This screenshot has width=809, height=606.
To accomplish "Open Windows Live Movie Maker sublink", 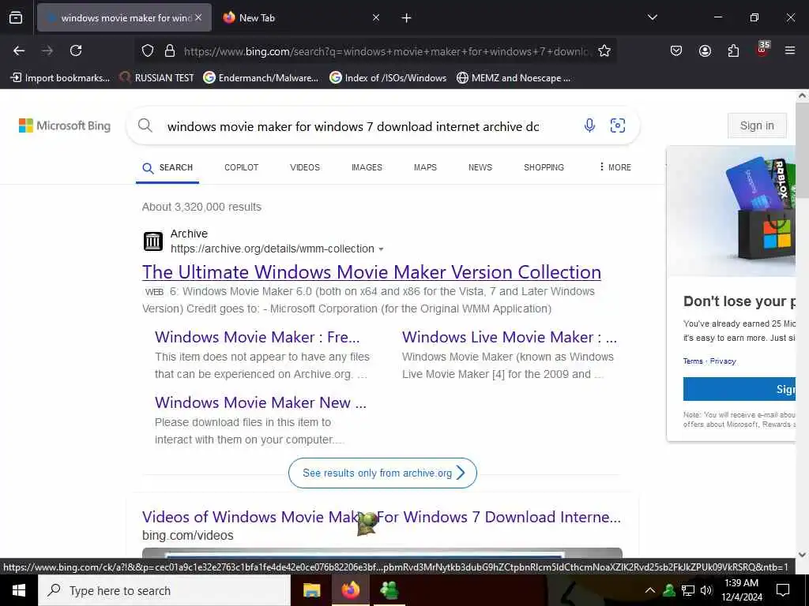I will tap(510, 337).
